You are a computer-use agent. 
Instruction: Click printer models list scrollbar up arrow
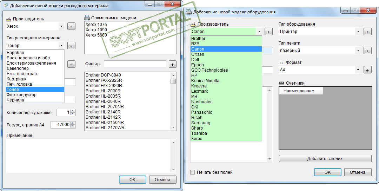[173, 75]
